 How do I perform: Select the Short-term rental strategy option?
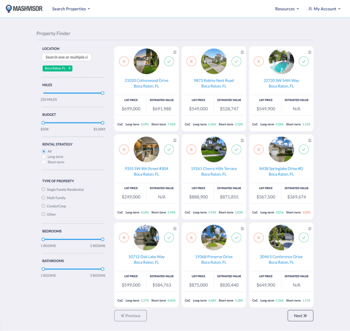click(x=44, y=162)
